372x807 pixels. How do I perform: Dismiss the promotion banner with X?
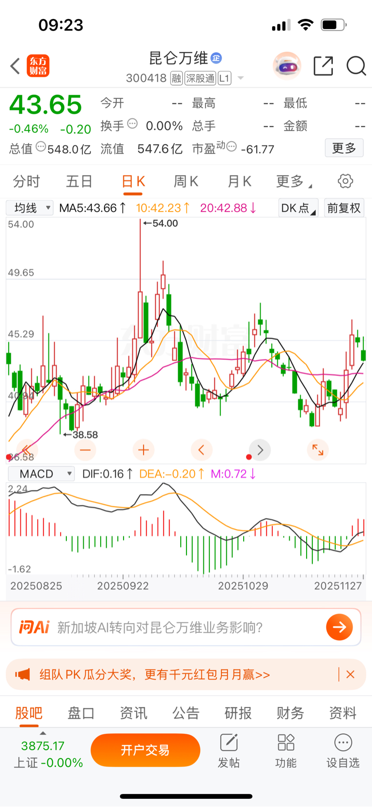pos(350,675)
